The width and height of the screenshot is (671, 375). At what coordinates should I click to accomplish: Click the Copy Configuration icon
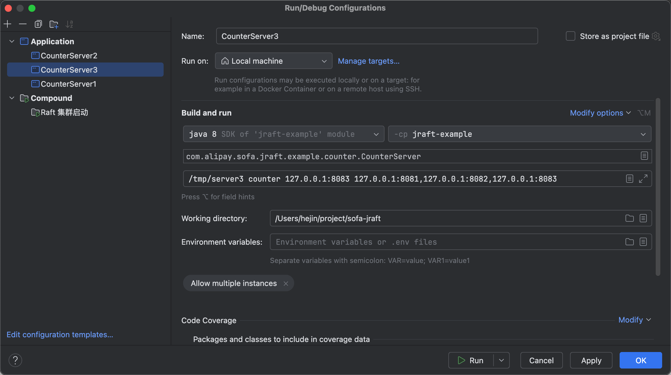tap(38, 24)
